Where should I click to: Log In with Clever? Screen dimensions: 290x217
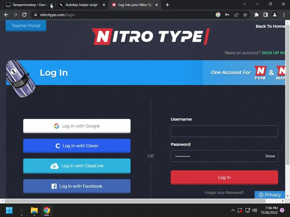(77, 146)
